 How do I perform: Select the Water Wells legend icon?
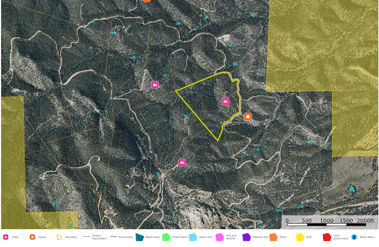[354, 237]
